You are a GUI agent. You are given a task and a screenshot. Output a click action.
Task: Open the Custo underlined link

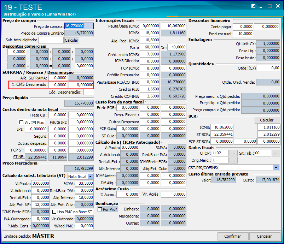pyautogui.click(x=248, y=180)
